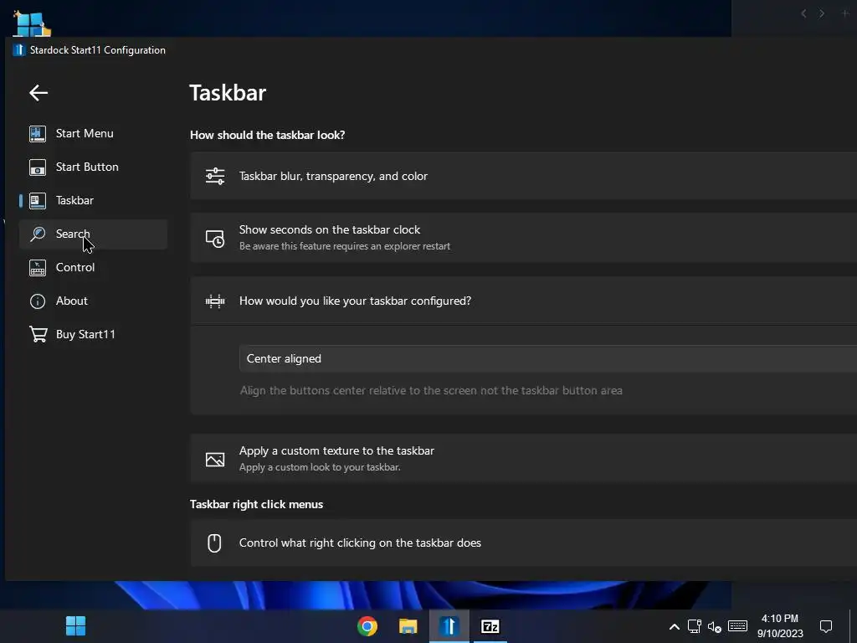The image size is (857, 643).
Task: Open the Windows Start button on taskbar
Action: click(75, 626)
